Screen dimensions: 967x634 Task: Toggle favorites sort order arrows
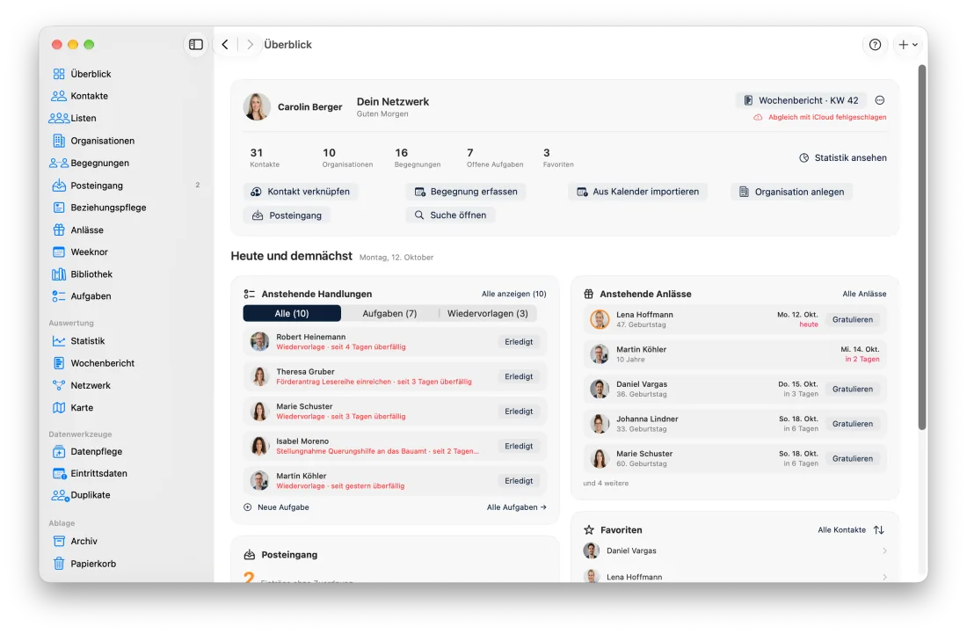pyautogui.click(x=879, y=529)
